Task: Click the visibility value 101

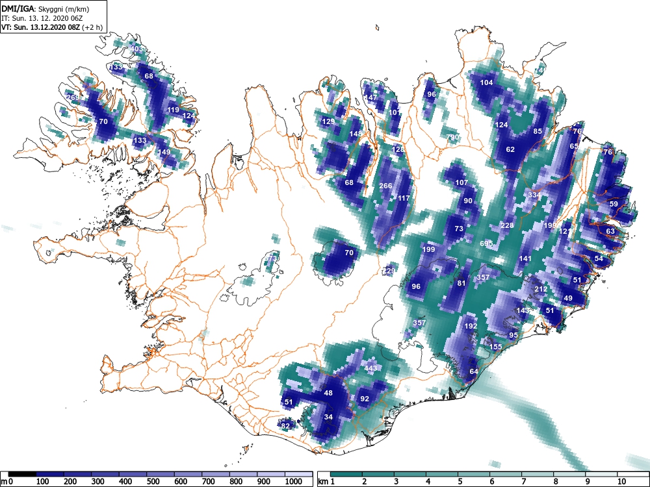Action: coord(395,112)
